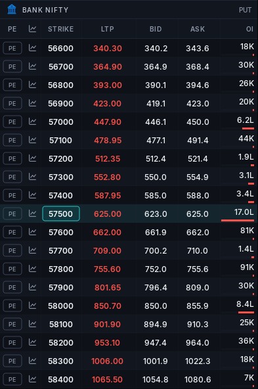Click ask price 491.4
The width and height of the screenshot is (258, 389).
[198, 140]
